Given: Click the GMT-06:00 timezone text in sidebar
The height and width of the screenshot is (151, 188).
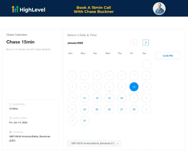Looking at the screenshot, I should pos(30,139).
